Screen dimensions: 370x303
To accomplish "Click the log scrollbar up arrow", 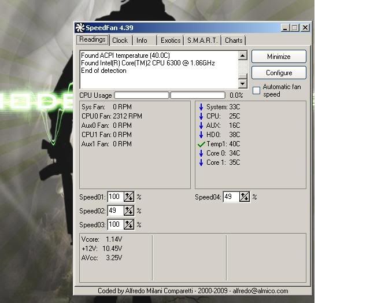I will (243, 56).
